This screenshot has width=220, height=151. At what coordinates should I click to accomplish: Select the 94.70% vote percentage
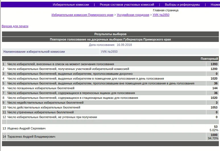pyautogui.click(x=213, y=139)
